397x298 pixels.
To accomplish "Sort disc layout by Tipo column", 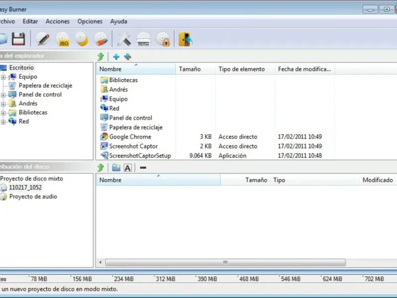I will (x=315, y=180).
